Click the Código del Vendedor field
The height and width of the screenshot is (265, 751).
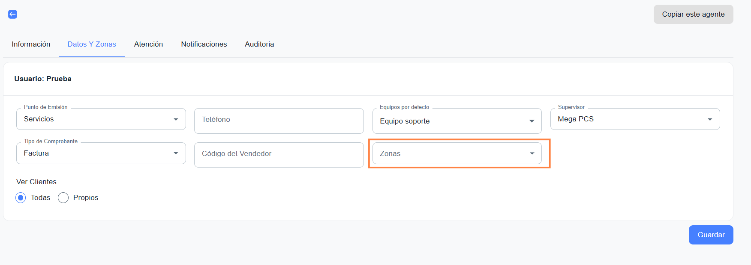pos(279,154)
